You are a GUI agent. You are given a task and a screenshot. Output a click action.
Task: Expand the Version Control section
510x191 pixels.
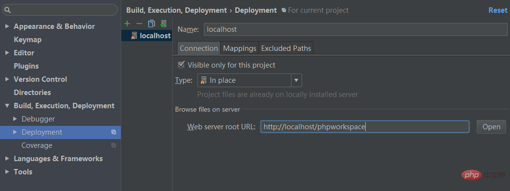coord(7,79)
